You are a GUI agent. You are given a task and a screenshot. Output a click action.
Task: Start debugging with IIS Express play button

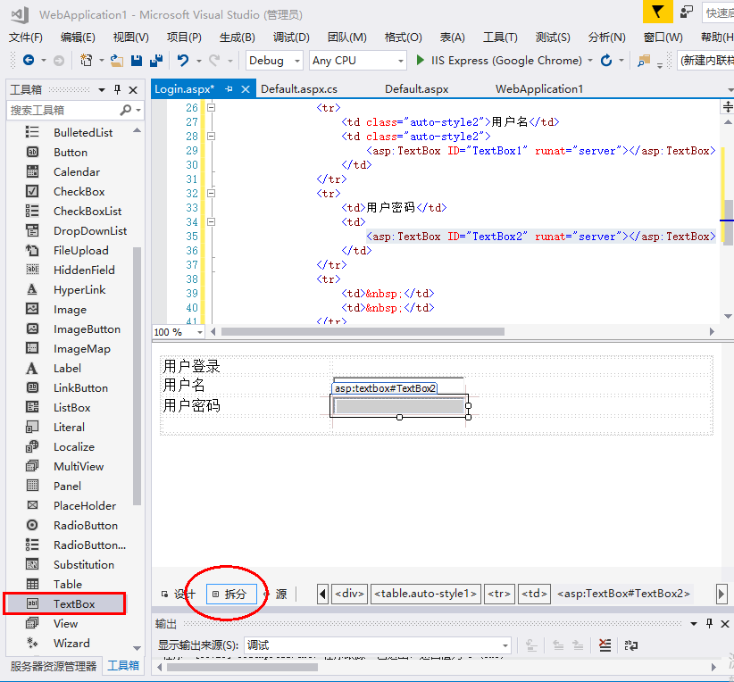pyautogui.click(x=421, y=61)
